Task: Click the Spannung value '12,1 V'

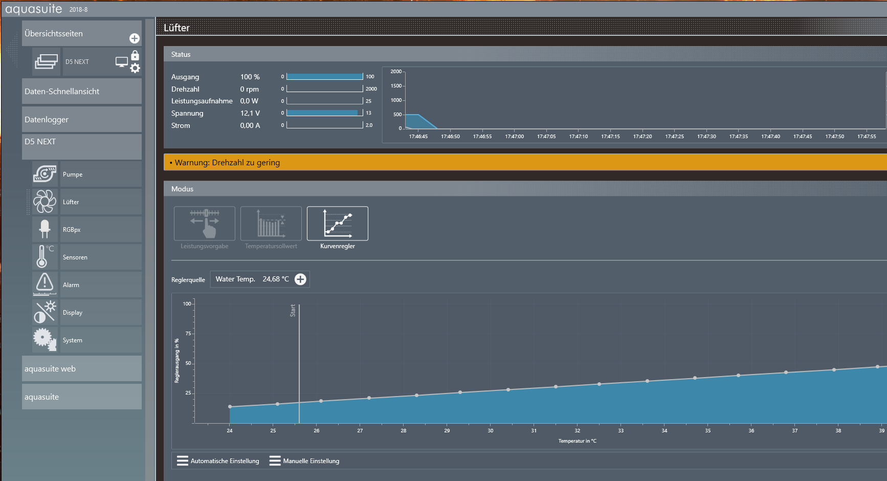Action: pyautogui.click(x=250, y=113)
